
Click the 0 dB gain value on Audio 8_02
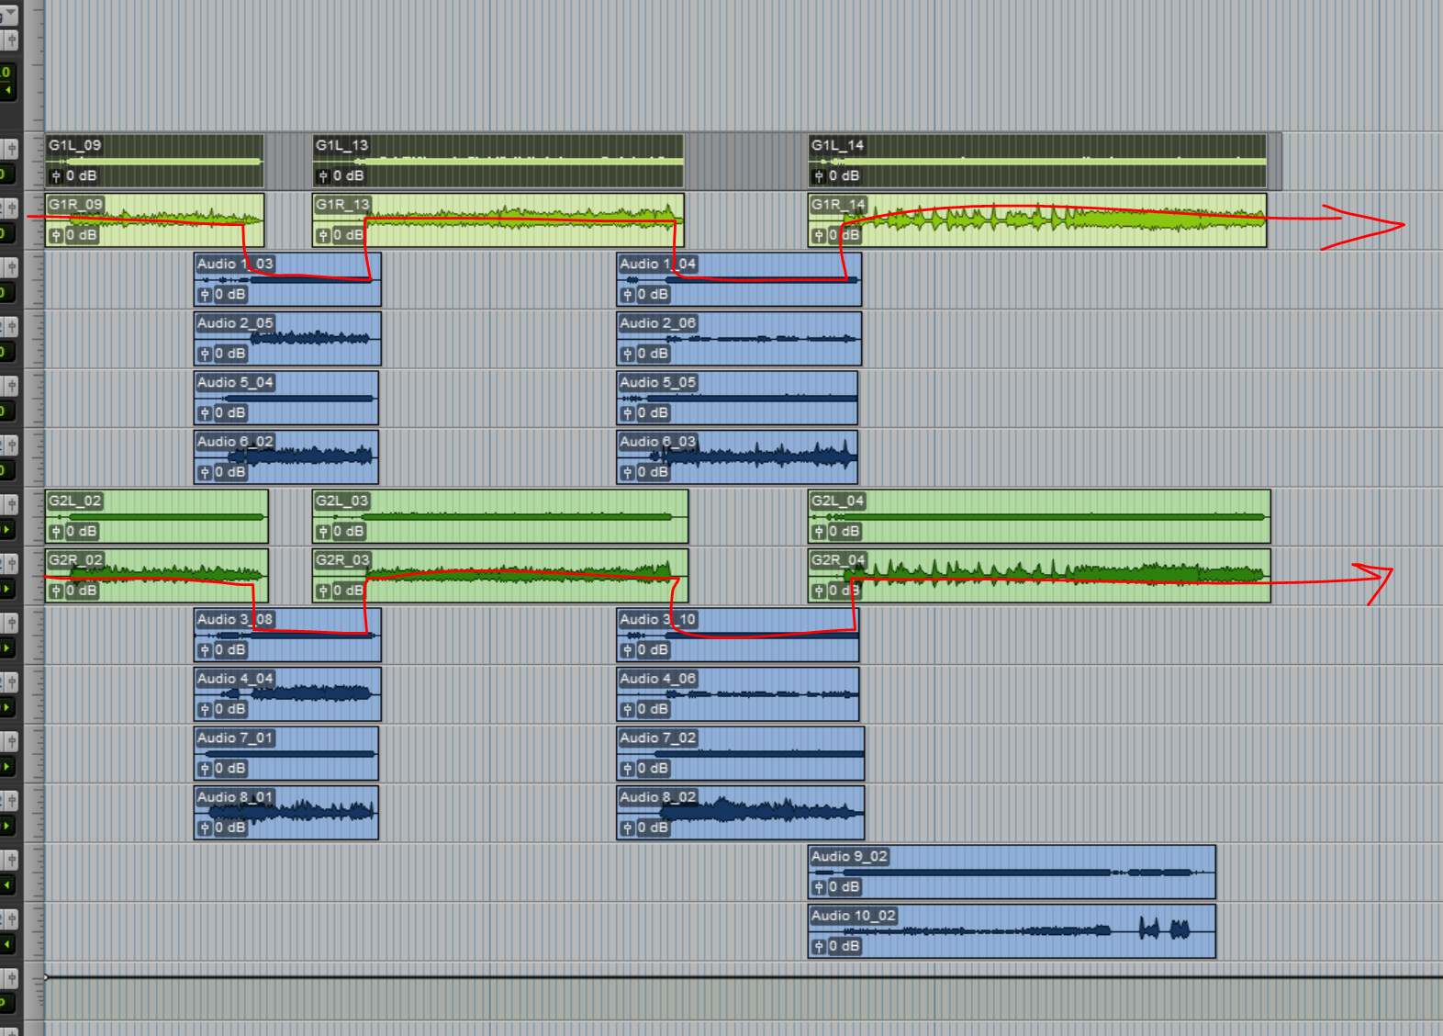pyautogui.click(x=653, y=828)
